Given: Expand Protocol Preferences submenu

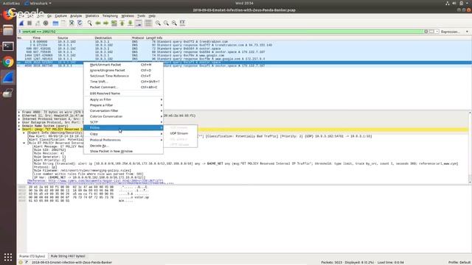Looking at the screenshot, I should click(x=123, y=140).
